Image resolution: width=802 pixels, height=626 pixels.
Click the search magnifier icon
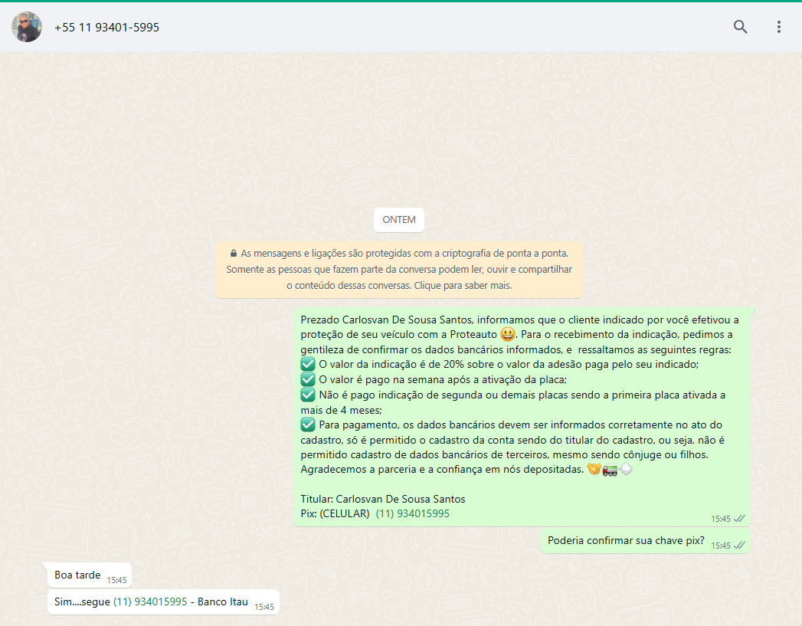pos(740,27)
